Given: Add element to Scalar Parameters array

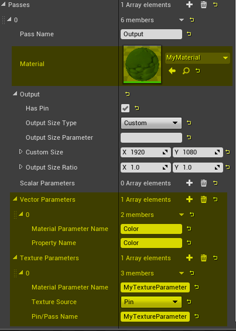Looking at the screenshot, I should pos(189,183).
